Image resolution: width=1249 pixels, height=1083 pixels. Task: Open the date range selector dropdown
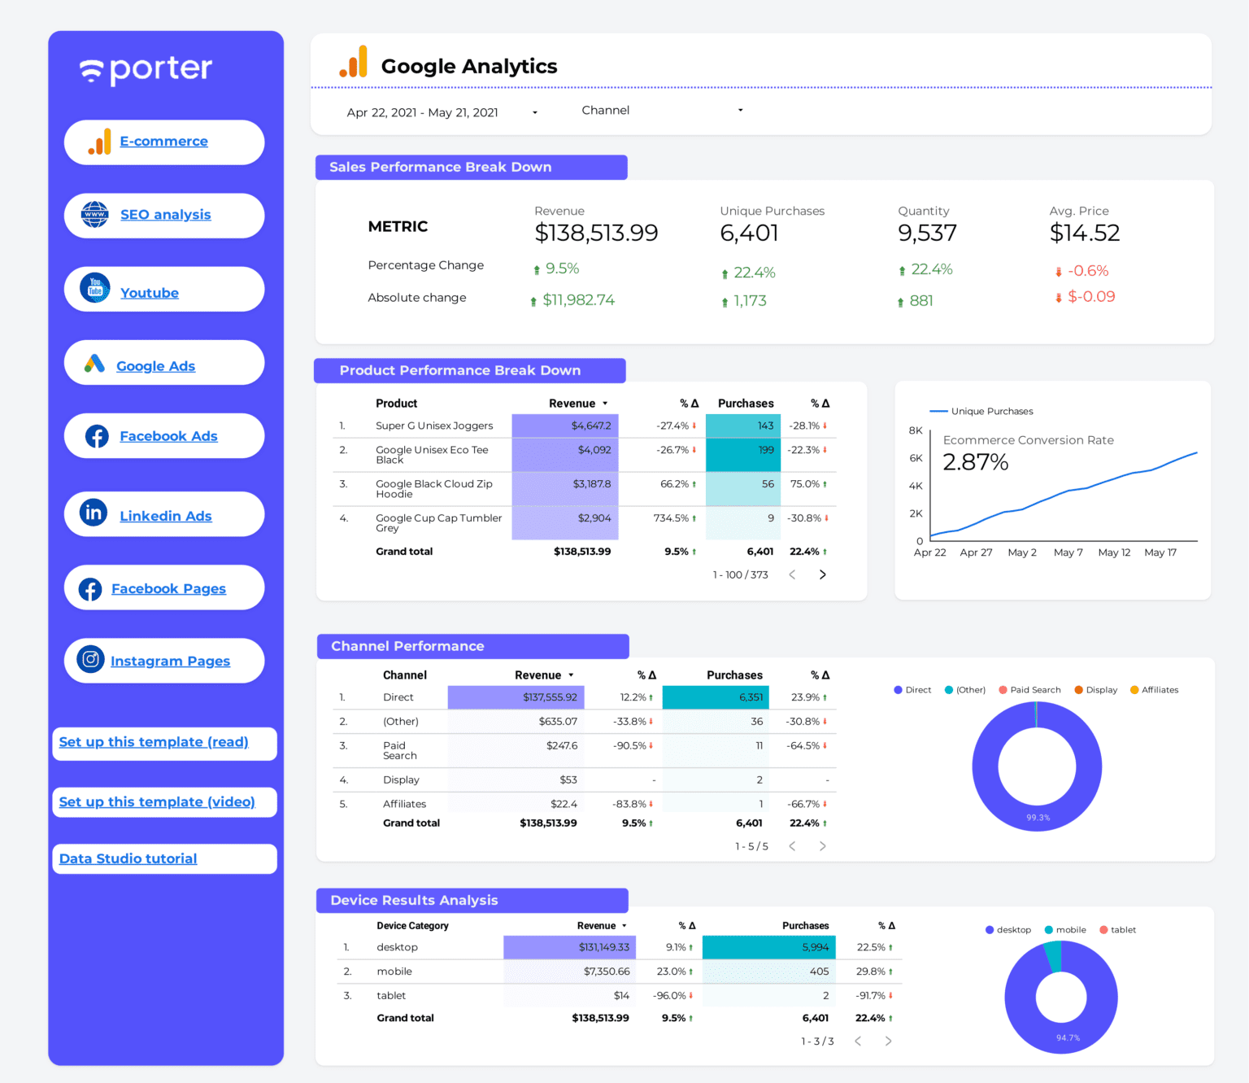tap(439, 112)
